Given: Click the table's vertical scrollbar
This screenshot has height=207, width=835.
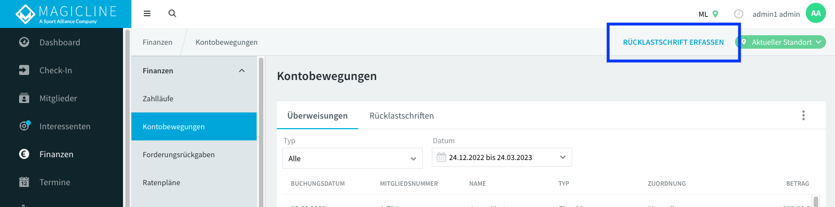Looking at the screenshot, I should click(x=816, y=201).
